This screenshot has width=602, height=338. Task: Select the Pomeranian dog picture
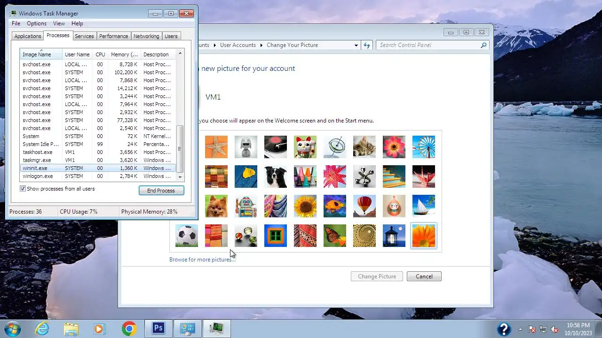(216, 206)
